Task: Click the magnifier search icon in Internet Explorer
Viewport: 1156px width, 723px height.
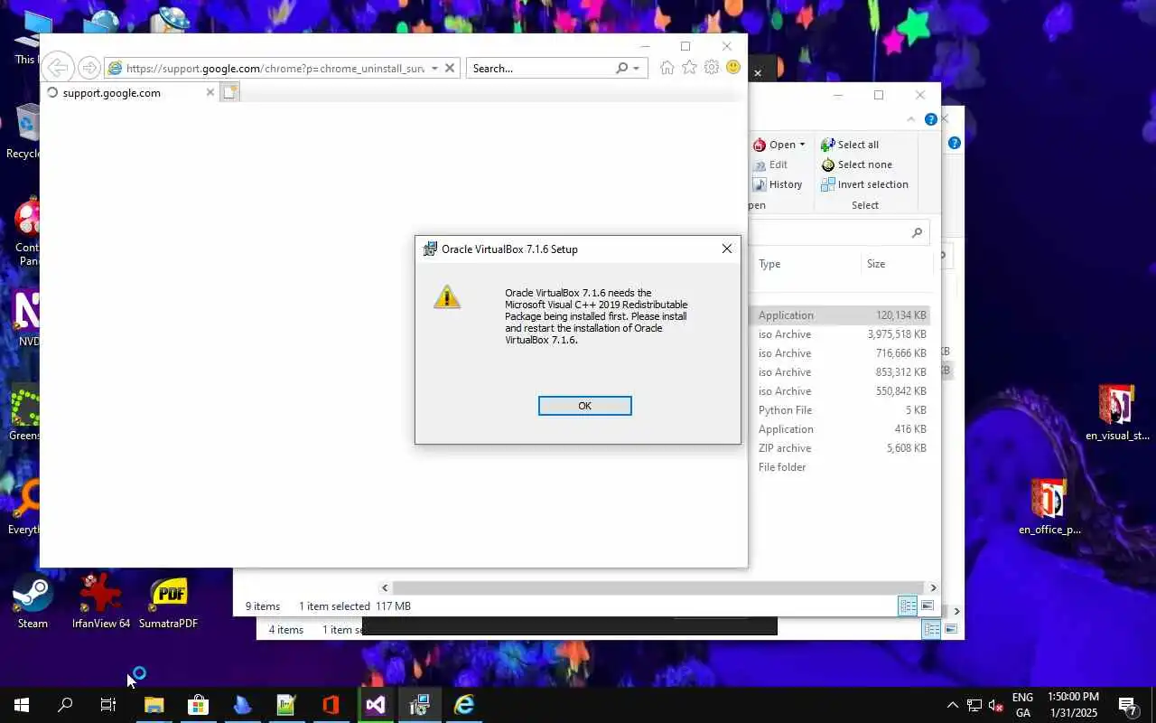Action: (621, 69)
